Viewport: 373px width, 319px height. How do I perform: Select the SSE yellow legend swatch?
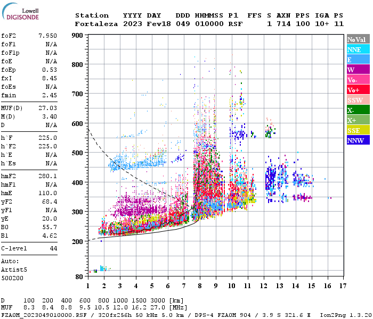(358, 130)
